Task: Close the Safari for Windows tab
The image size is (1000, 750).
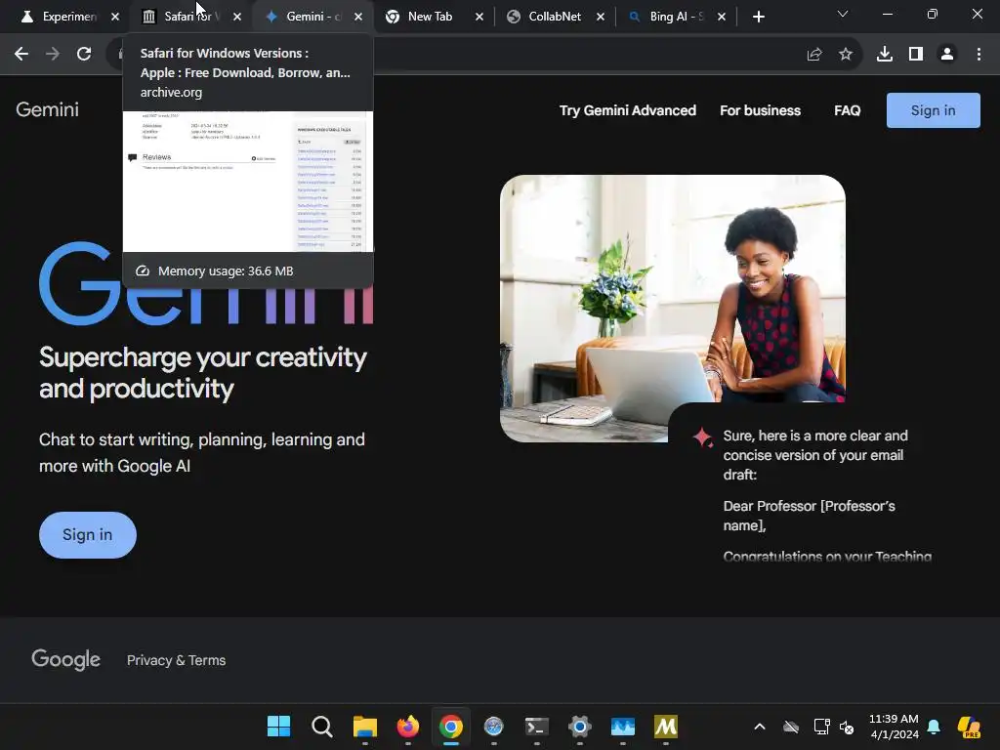Action: coord(237,17)
